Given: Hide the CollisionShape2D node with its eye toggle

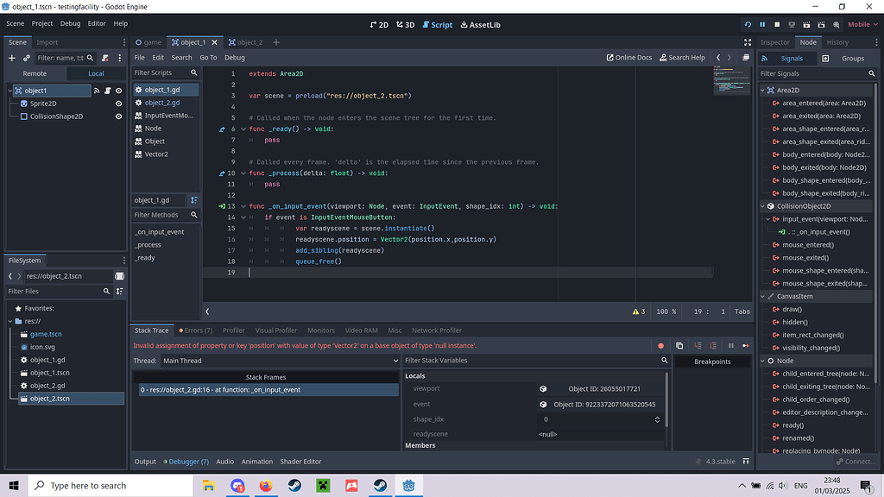Looking at the screenshot, I should pyautogui.click(x=118, y=116).
